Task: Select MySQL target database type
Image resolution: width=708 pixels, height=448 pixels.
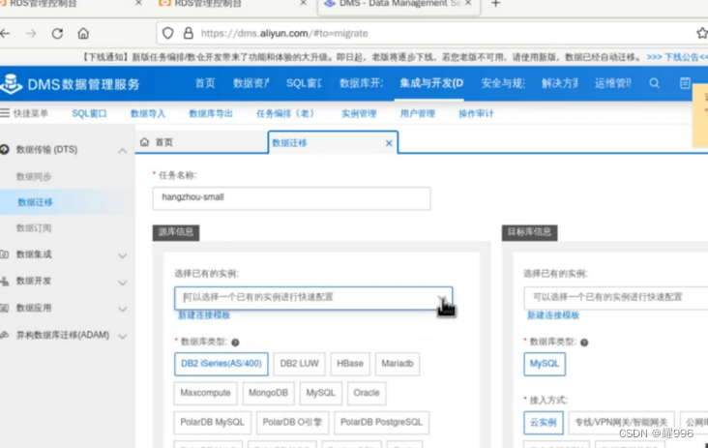Action: click(x=545, y=364)
